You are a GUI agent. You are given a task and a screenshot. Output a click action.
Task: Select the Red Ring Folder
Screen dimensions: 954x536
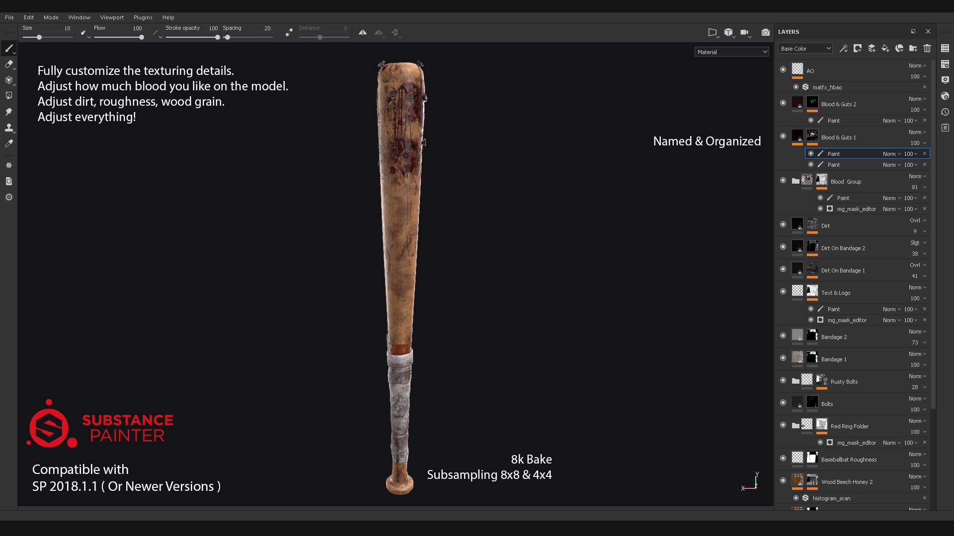(853, 426)
